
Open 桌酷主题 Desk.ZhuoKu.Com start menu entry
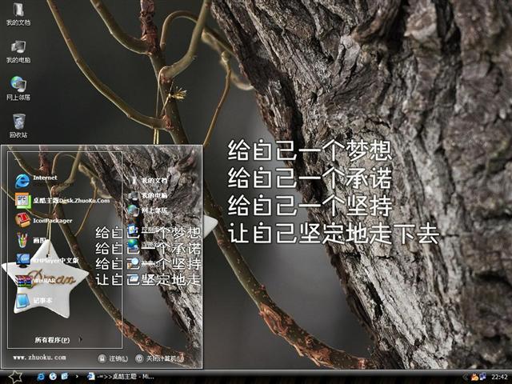click(x=62, y=201)
